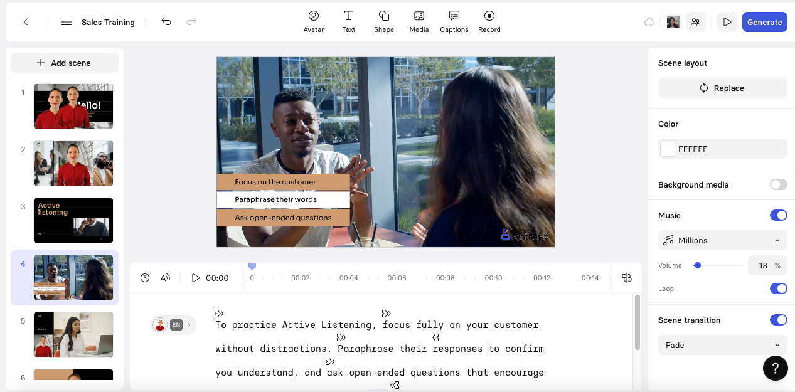Viewport: 795px width, 392px height.
Task: Open the help question mark button
Action: tap(775, 368)
